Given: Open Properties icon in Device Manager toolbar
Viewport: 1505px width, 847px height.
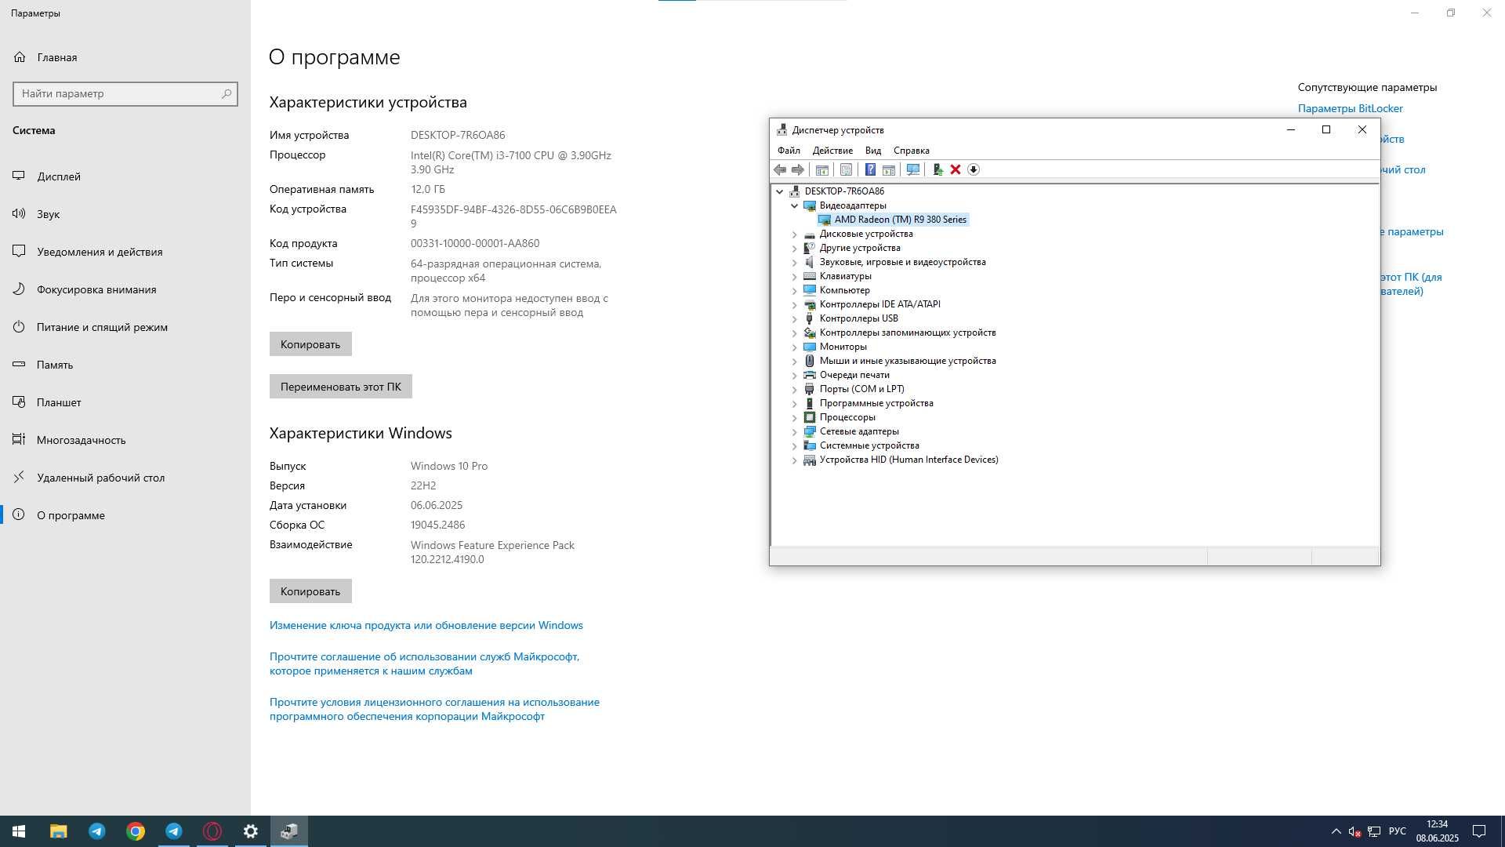Looking at the screenshot, I should [846, 169].
